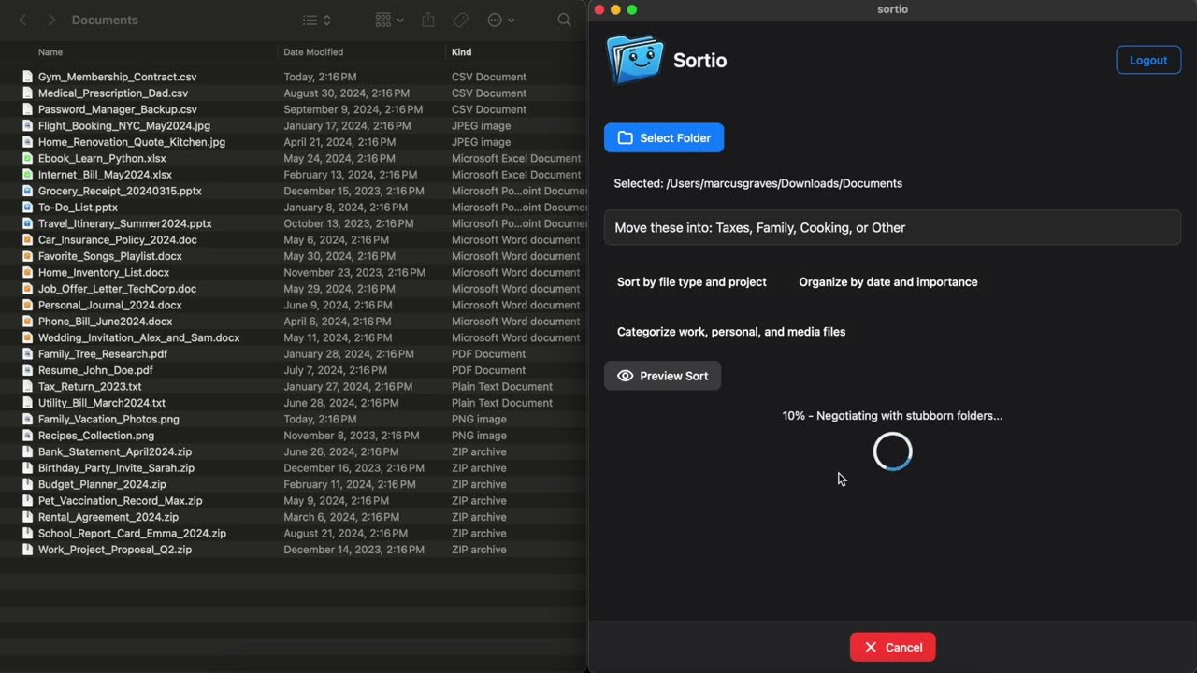The width and height of the screenshot is (1197, 673).
Task: Click 'Today, 2:16 PM' date for Gym_Membership_Contract.csv
Action: tap(320, 77)
